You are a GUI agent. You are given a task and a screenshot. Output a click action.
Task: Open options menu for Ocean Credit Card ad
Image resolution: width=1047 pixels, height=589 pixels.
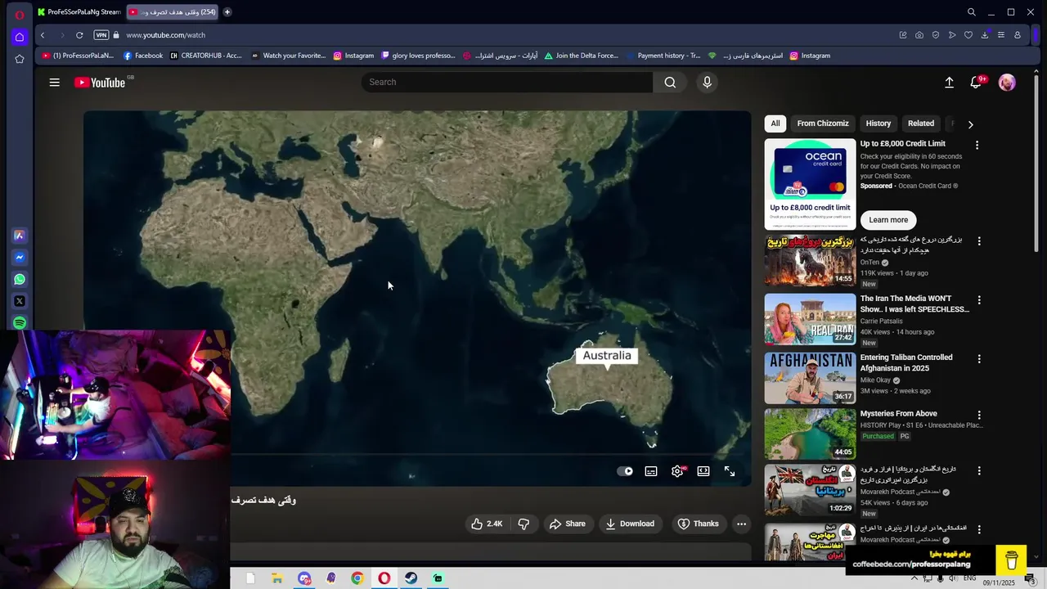(x=977, y=145)
